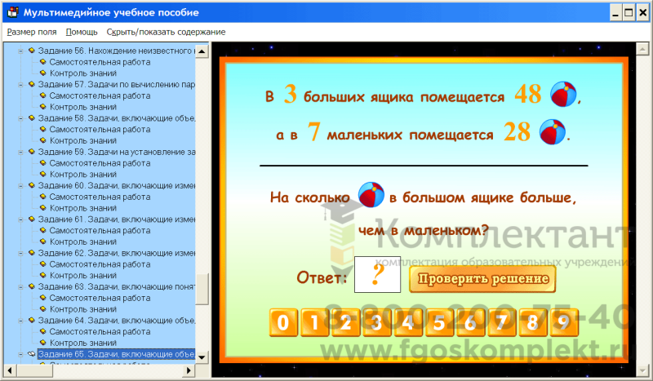Open the Размер поля menu
The width and height of the screenshot is (653, 381).
click(x=32, y=32)
